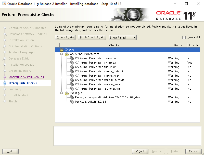Click the gear icon beside semopm parameter
The height and width of the screenshot is (155, 204).
tap(72, 58)
